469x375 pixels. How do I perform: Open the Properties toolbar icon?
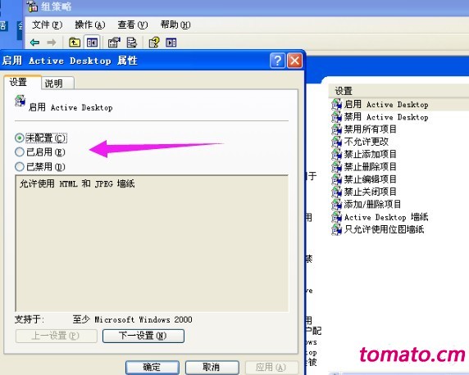tap(114, 43)
